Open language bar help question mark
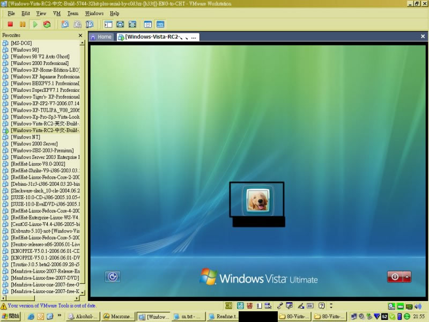 pos(321,305)
